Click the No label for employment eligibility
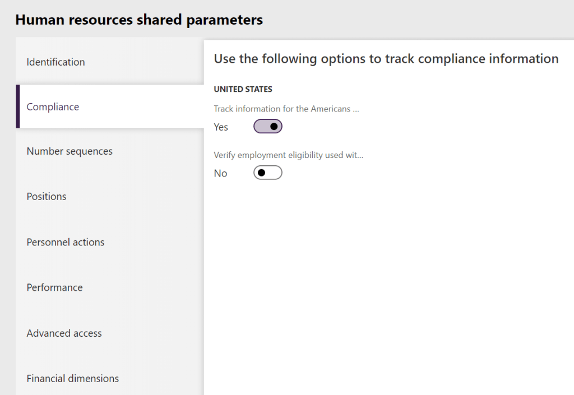The height and width of the screenshot is (395, 574). 220,173
